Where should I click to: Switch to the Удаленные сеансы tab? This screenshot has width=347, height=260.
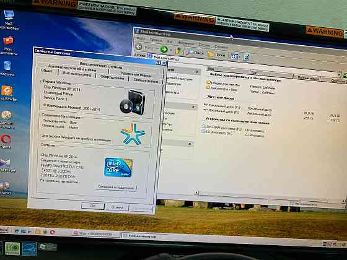click(136, 74)
